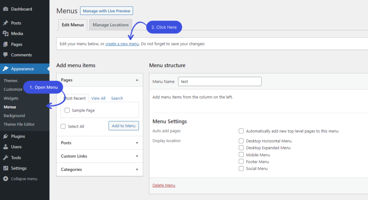Click the Posts pushpin icon
This screenshot has height=200, width=368.
(x=6, y=23)
